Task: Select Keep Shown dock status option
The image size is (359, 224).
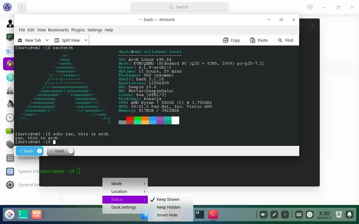Action: [171, 199]
